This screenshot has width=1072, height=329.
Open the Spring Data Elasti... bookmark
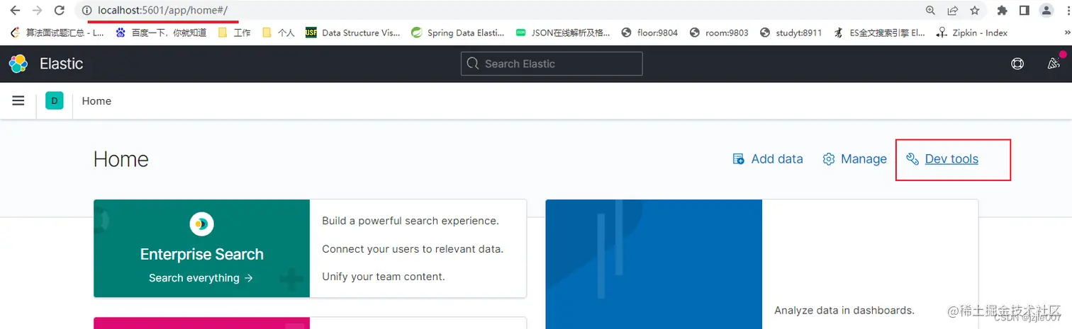(457, 33)
